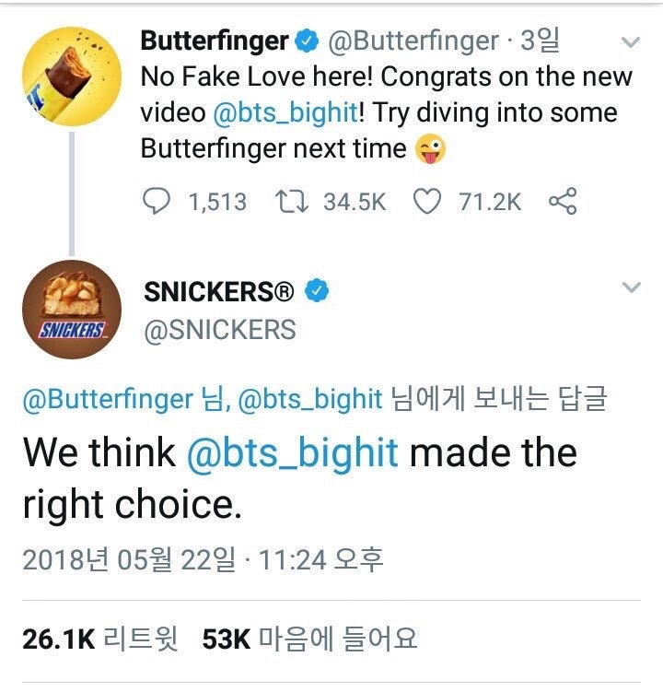Click the Butterfinger display name
663x692 pixels.
pos(214,41)
